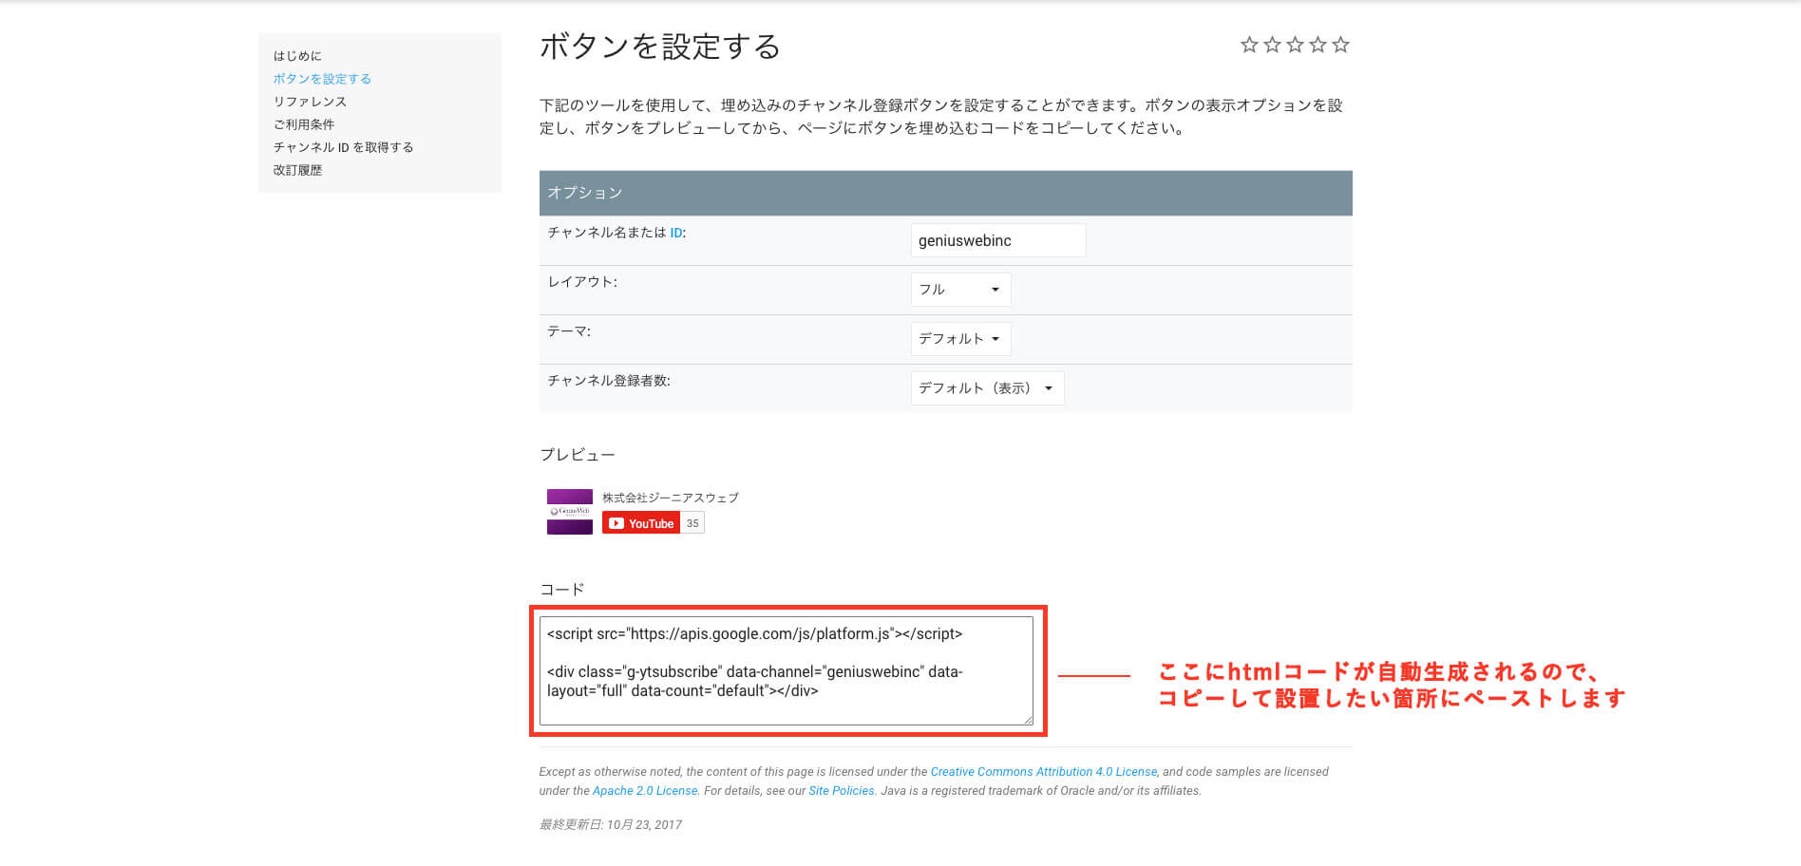1801x866 pixels.
Task: Open the チャンネル登録者数 dropdown
Action: point(987,388)
